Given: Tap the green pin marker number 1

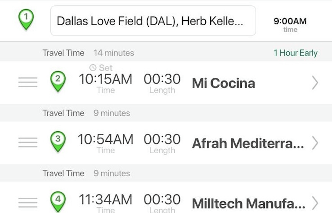Looking at the screenshot, I should [26, 20].
